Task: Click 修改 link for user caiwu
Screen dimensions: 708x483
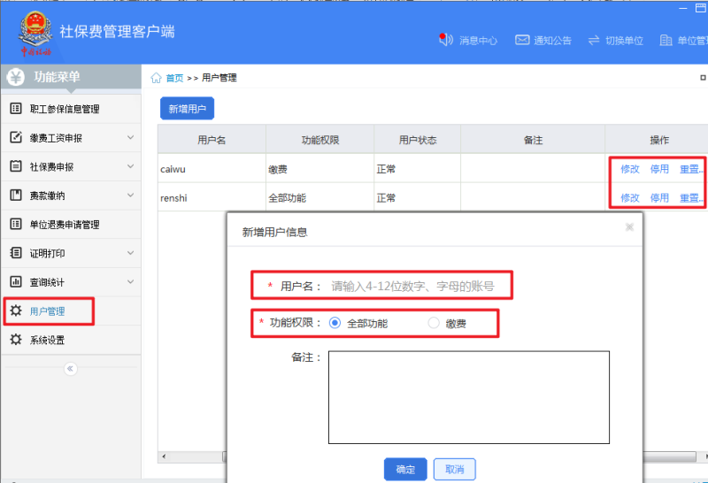Action: click(629, 168)
